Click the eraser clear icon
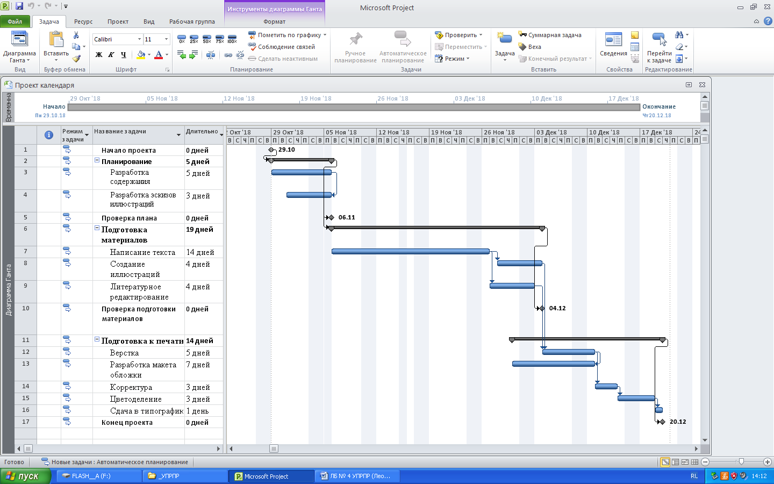The height and width of the screenshot is (484, 774). tap(679, 47)
